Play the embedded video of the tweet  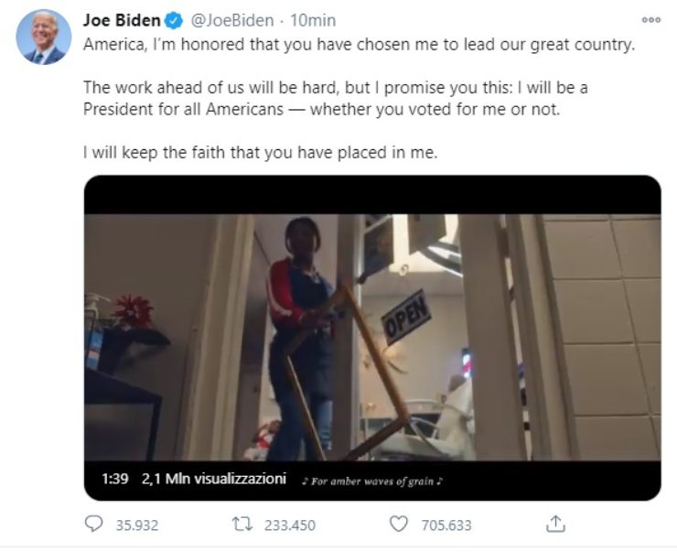pyautogui.click(x=372, y=337)
